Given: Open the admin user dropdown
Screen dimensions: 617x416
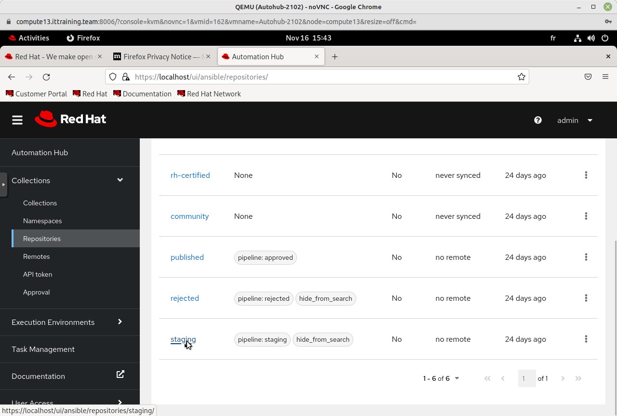Looking at the screenshot, I should tap(575, 120).
